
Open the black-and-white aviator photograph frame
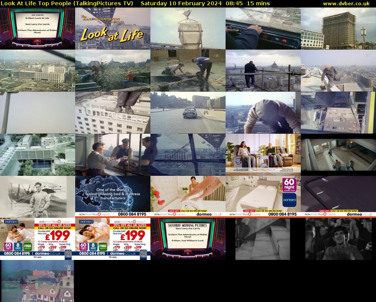(38, 196)
